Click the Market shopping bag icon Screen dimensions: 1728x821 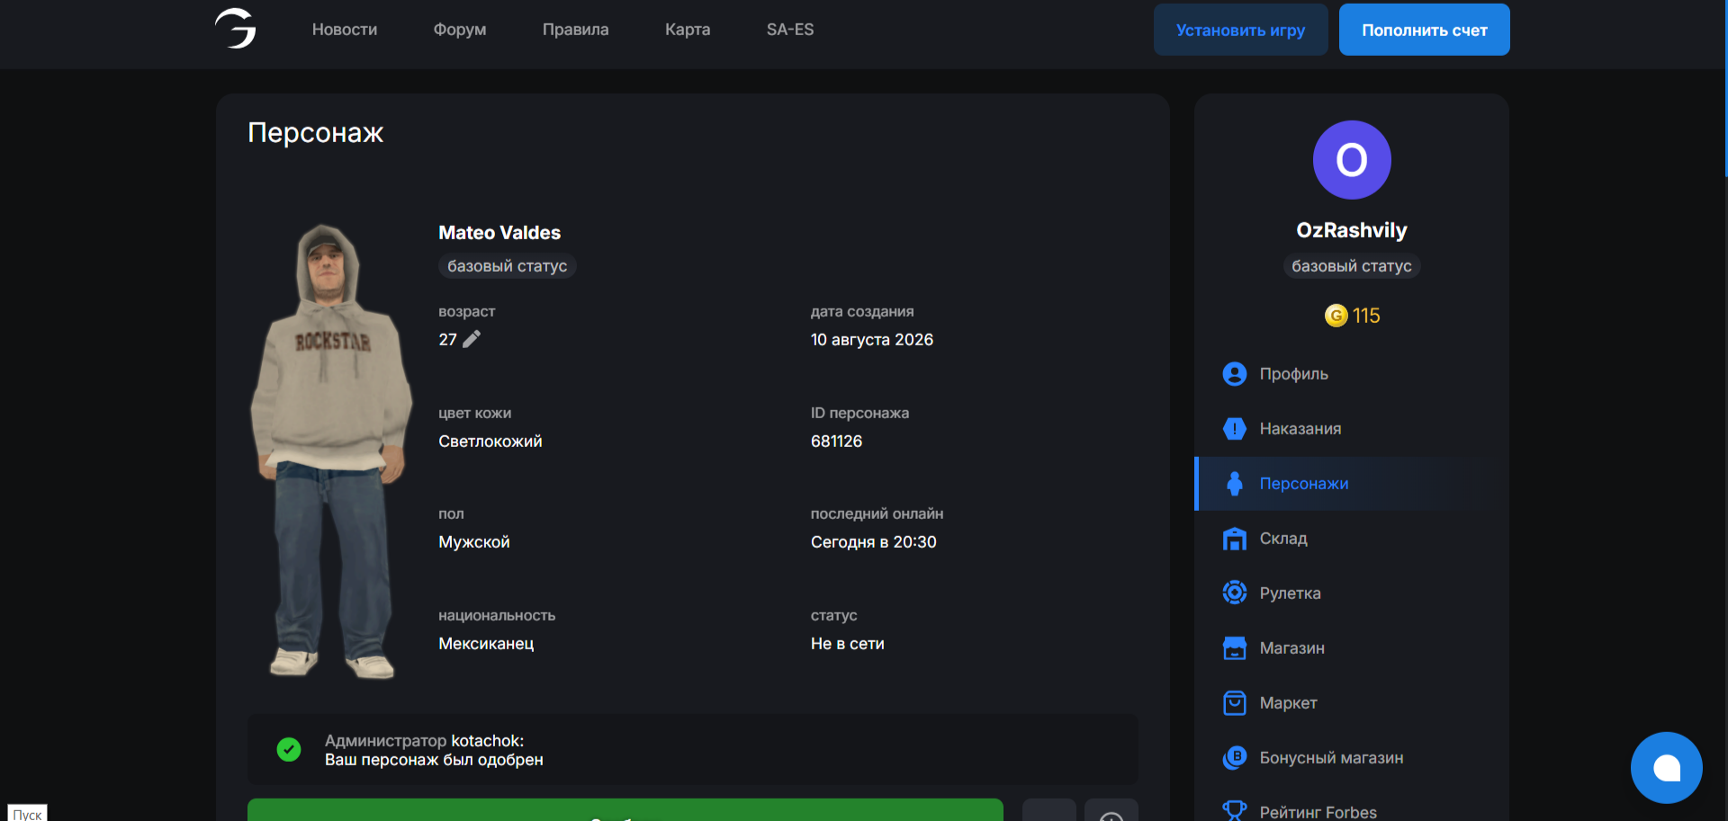(x=1235, y=703)
